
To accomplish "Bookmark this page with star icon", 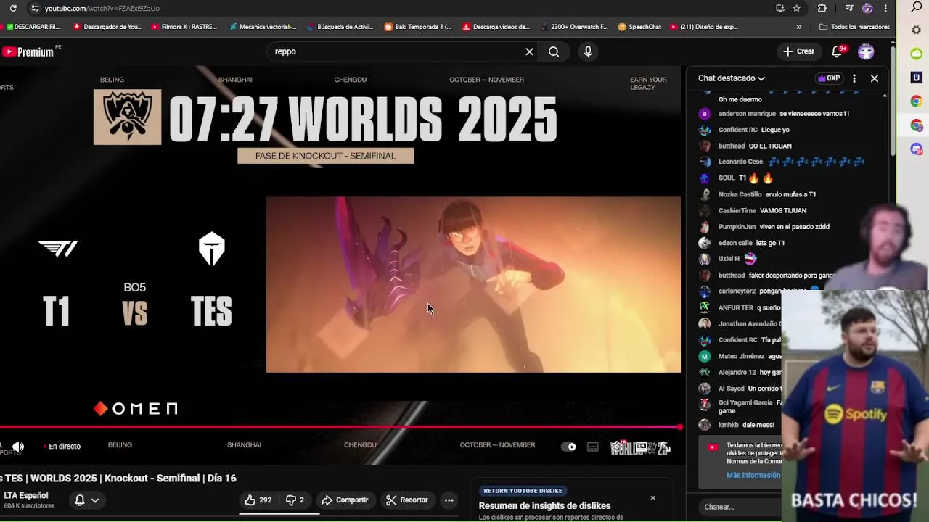I will (797, 8).
